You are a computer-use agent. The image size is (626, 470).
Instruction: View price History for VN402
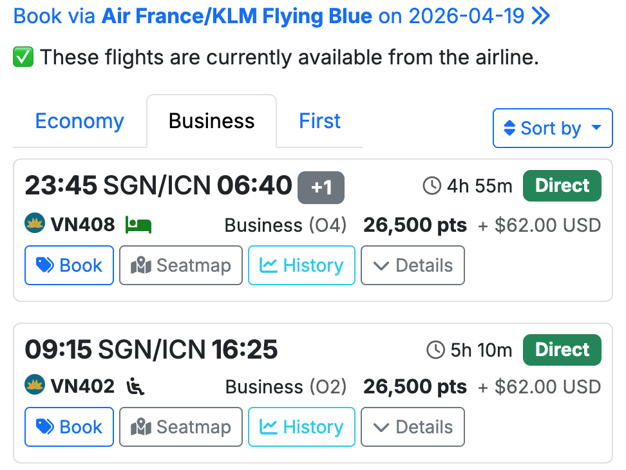click(301, 427)
